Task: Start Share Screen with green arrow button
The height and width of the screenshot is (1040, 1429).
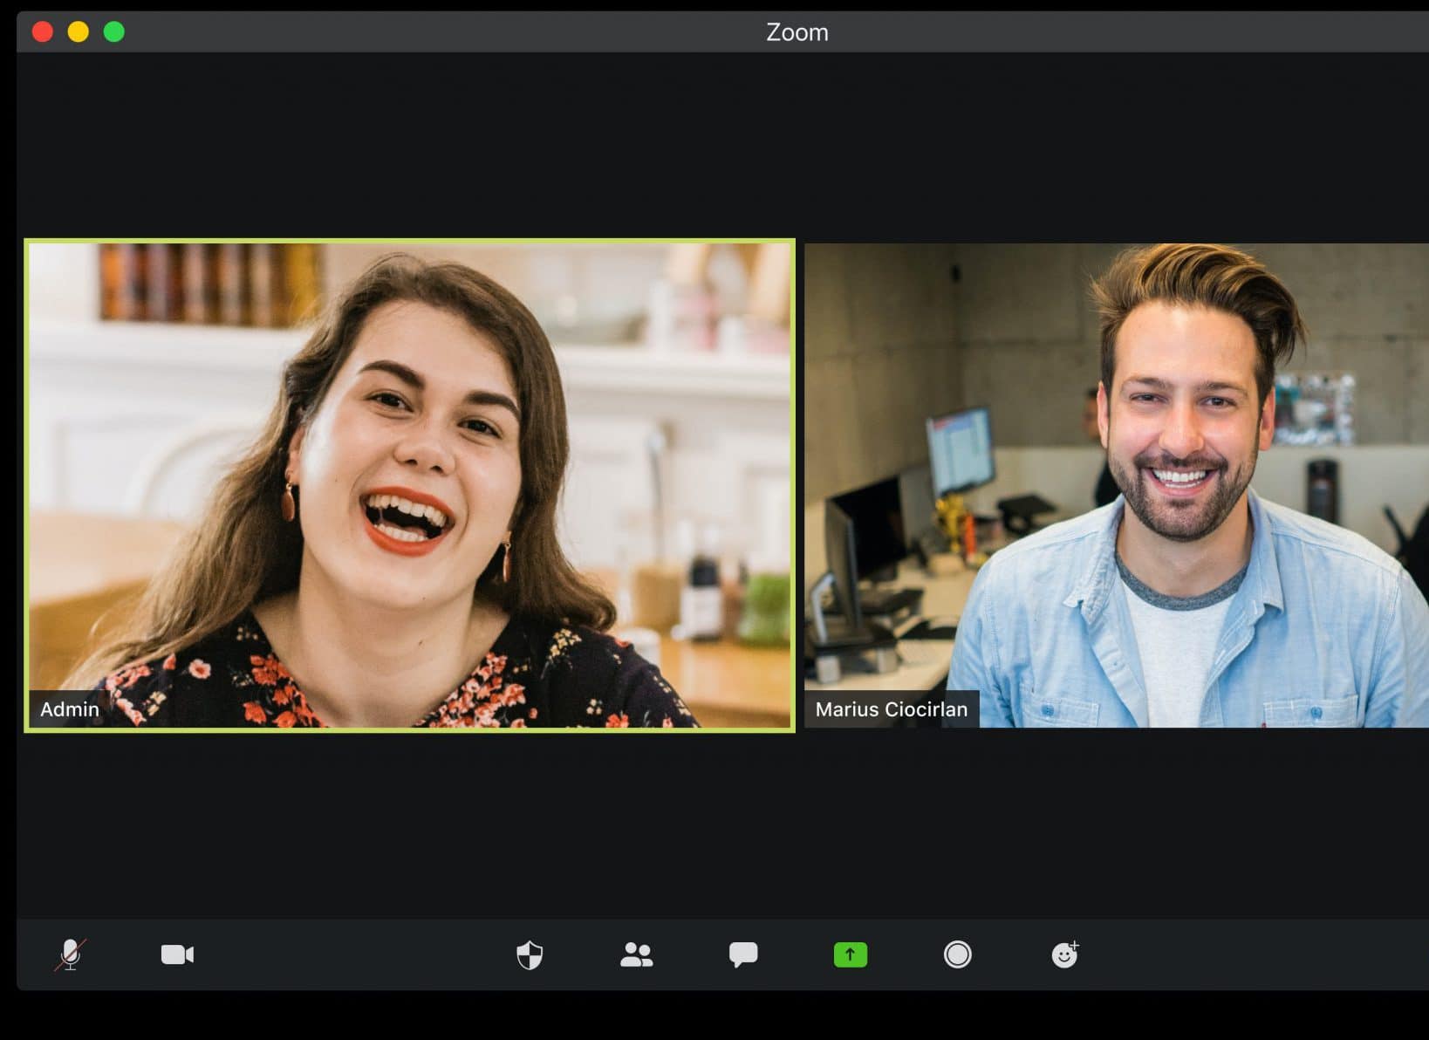Action: tap(851, 954)
